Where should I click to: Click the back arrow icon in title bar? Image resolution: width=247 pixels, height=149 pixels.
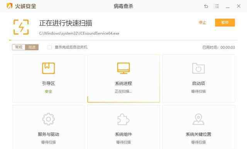point(206,6)
